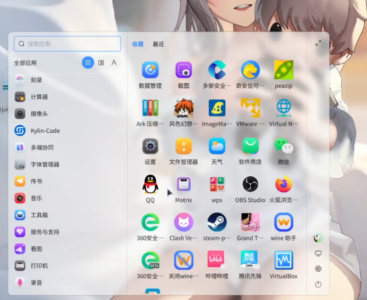Click the 全部应用 heading

tap(25, 63)
